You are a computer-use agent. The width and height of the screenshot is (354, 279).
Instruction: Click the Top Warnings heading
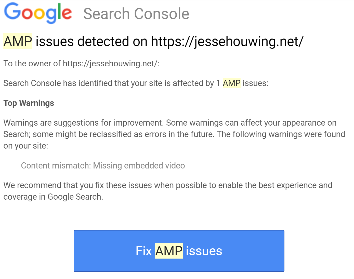[x=29, y=103]
